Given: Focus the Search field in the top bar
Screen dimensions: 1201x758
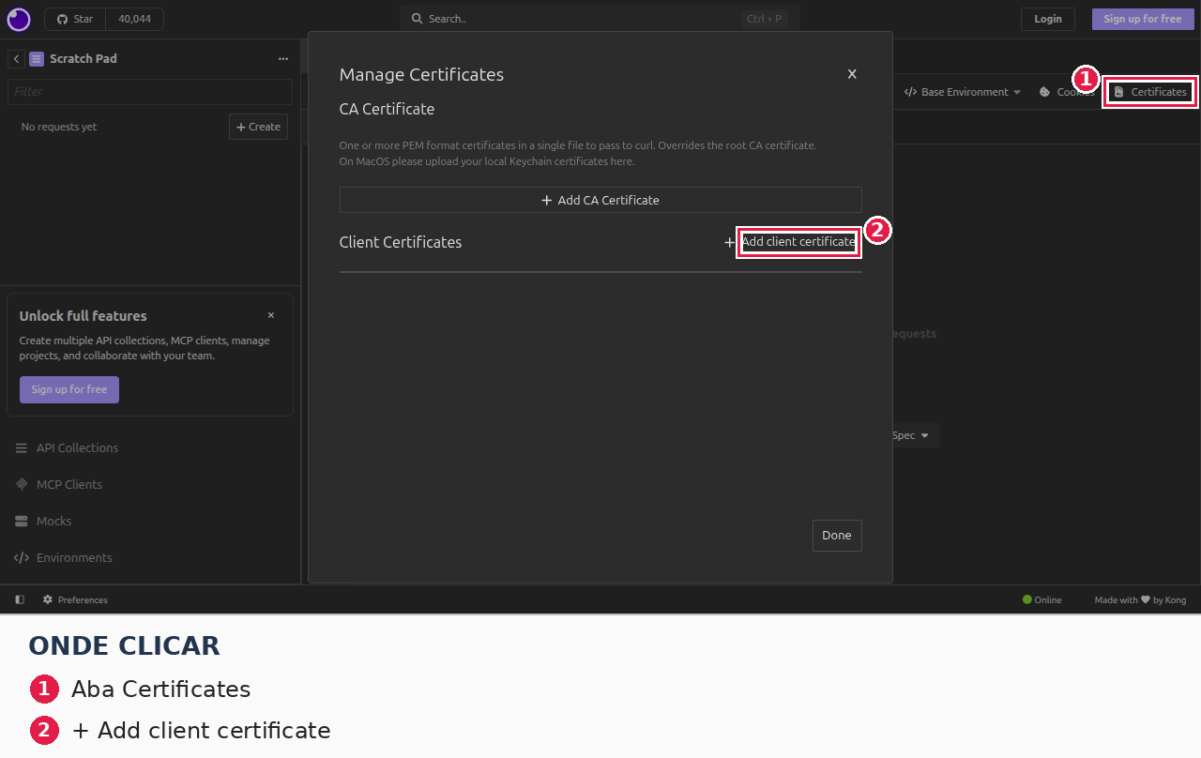Looking at the screenshot, I should coord(600,19).
